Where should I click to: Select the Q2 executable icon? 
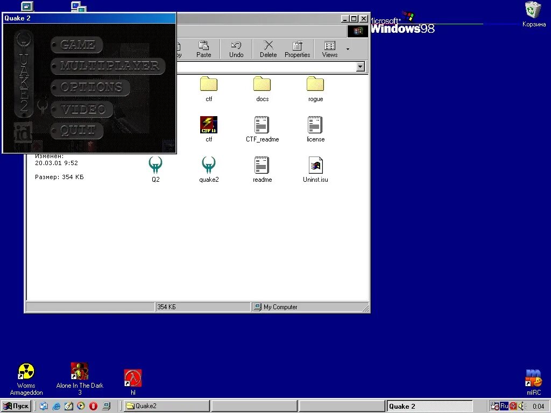[x=156, y=169]
